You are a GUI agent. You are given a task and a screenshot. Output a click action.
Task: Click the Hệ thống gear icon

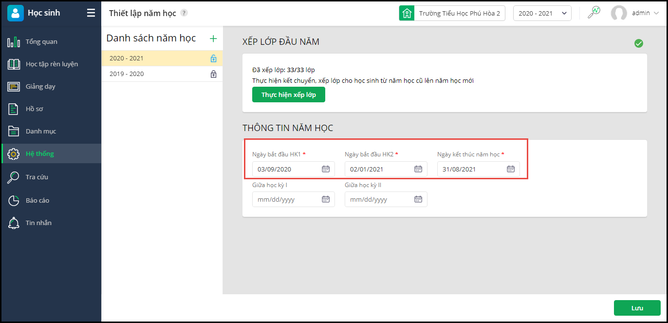(14, 154)
